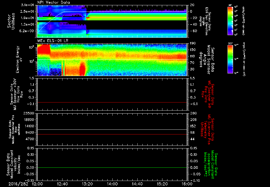Click the 13:20 time axis label
Viewport: 270px width, 187px height.
(87, 184)
